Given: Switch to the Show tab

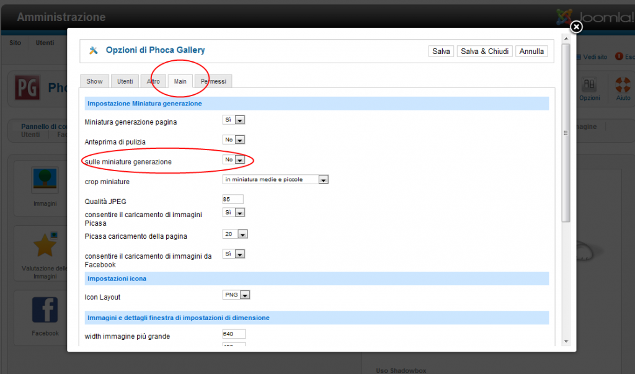Looking at the screenshot, I should tap(94, 81).
